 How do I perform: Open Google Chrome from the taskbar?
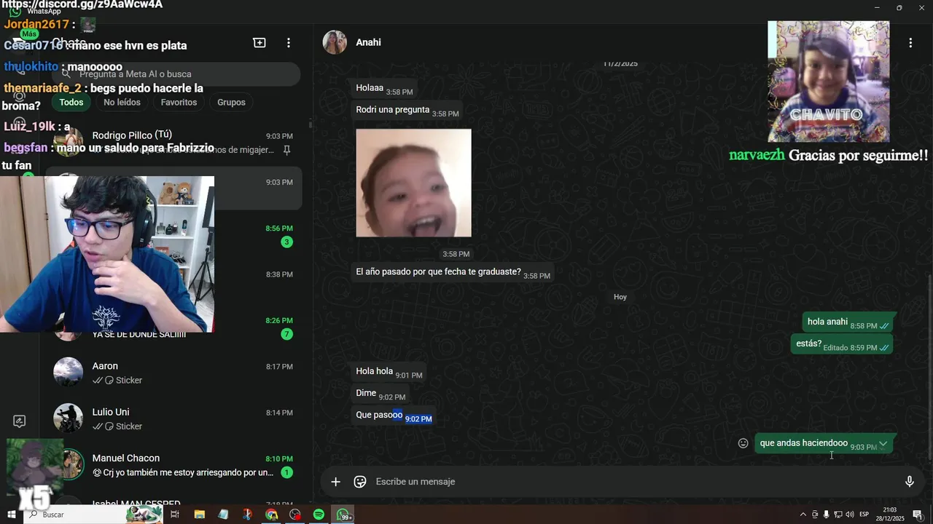coord(271,515)
